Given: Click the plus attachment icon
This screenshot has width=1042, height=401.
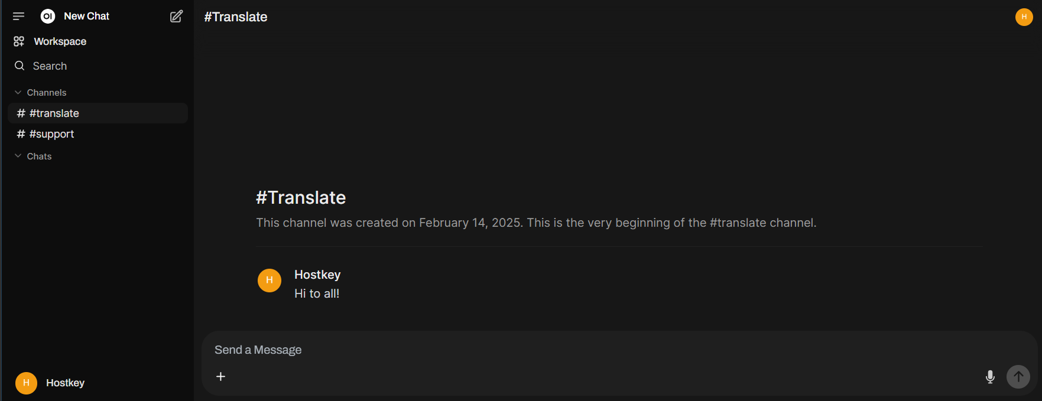Looking at the screenshot, I should [x=220, y=377].
